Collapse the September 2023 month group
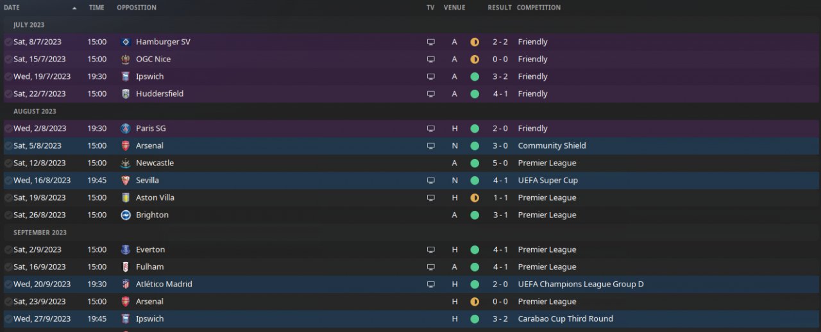 pos(40,233)
